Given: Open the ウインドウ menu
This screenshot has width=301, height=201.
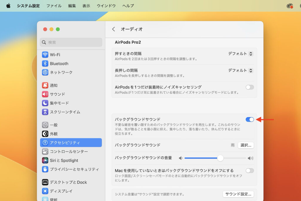Looking at the screenshot, I should click(x=106, y=6).
